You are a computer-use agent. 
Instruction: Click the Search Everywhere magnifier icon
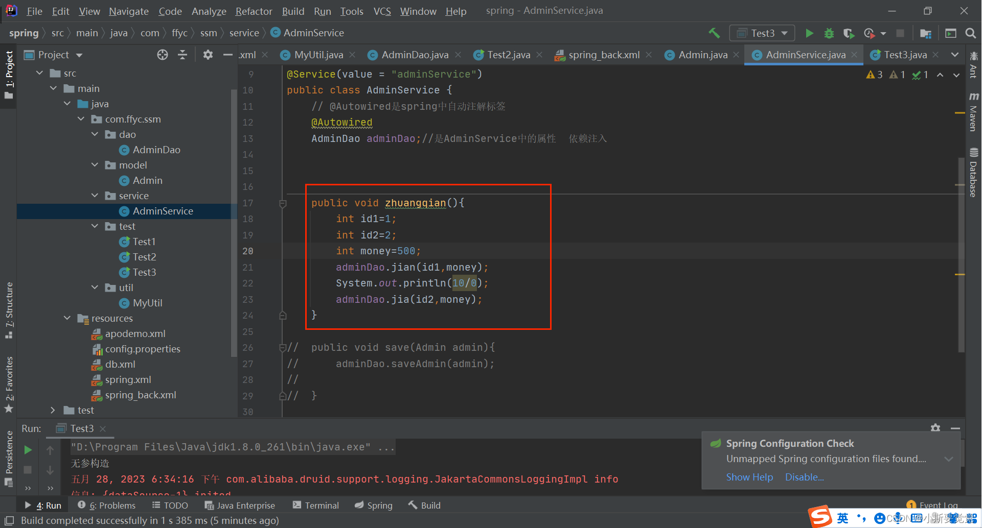pos(970,33)
